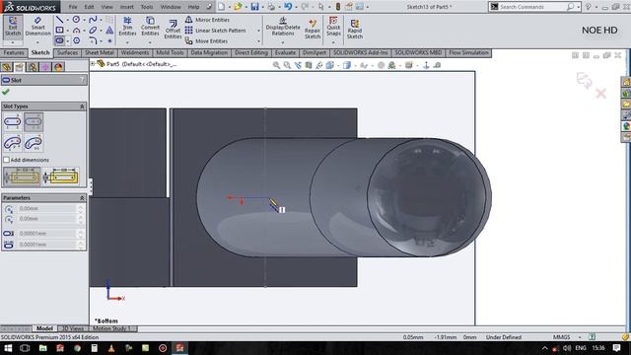631x355 pixels.
Task: Click Move Entities
Action: [207, 41]
